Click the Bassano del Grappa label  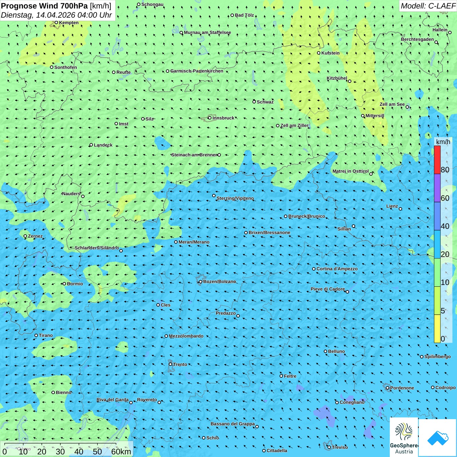[232, 424]
